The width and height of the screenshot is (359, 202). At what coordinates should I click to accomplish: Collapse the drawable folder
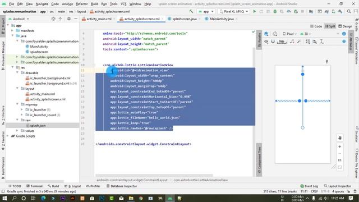17,72
